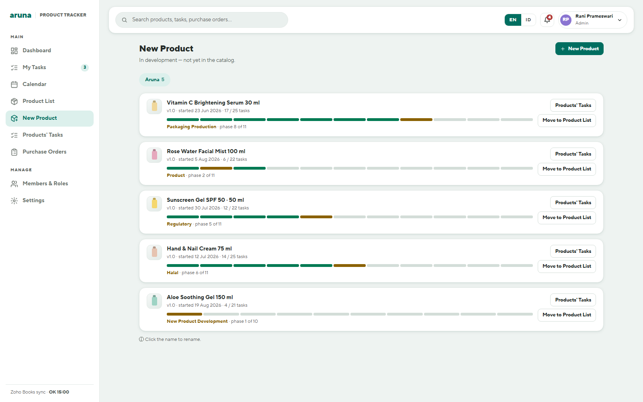The height and width of the screenshot is (402, 643).
Task: Switch language to EN
Action: point(513,20)
